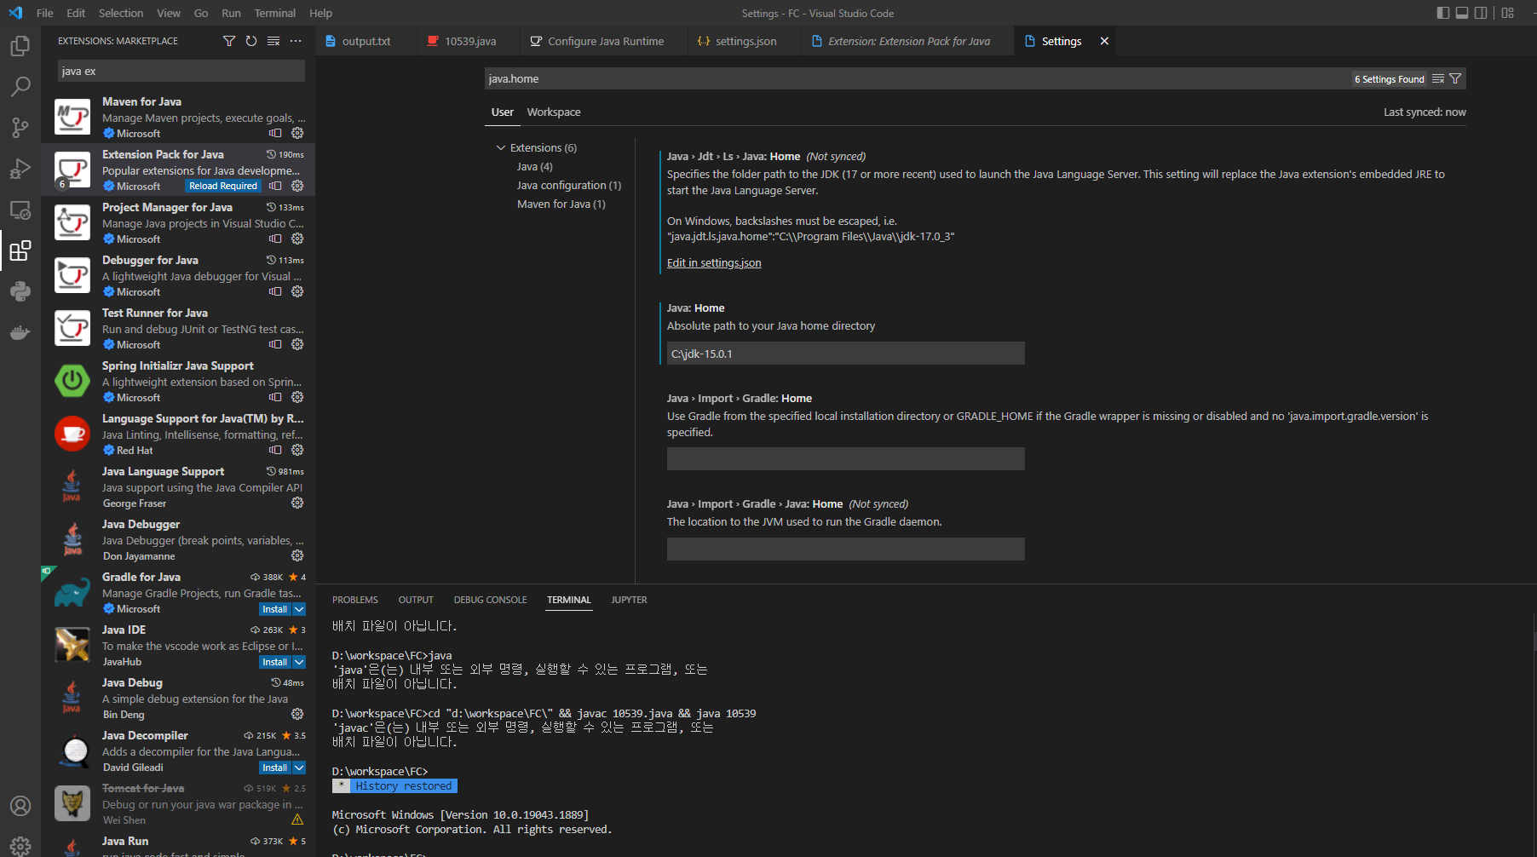Click Edit in settings.json link

[x=714, y=262]
